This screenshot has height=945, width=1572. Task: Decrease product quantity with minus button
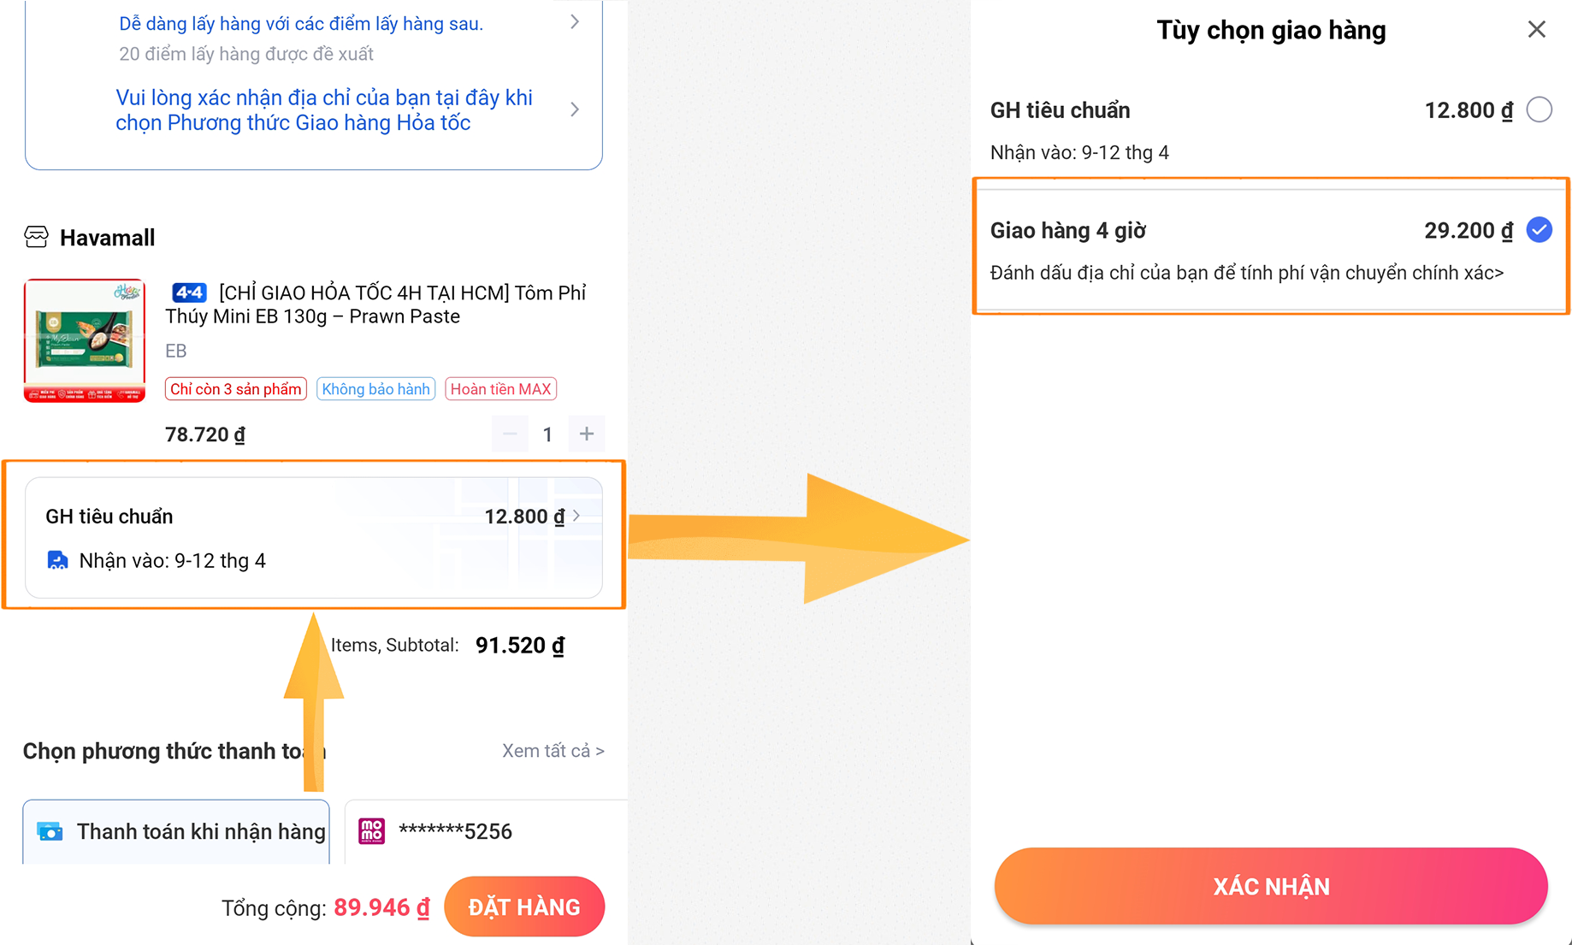(510, 434)
